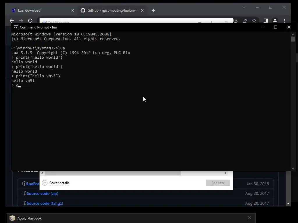Screen dimensions: 298x223
Task: Click the Microsoft Windows version line
Action: coord(61,34)
